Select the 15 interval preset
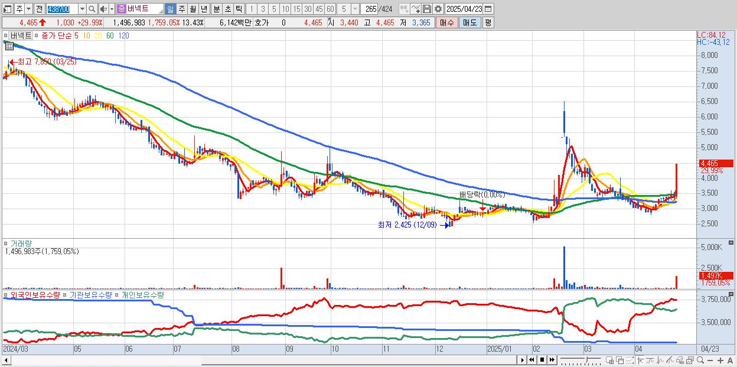Screen dimensions: 737x367 [x=296, y=9]
